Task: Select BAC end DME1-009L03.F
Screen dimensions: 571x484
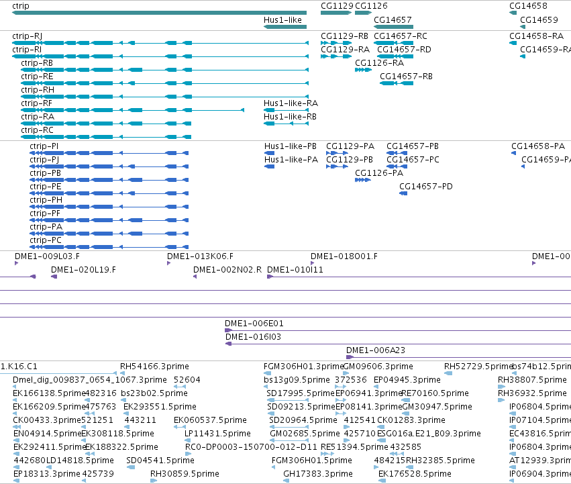Action: [x=47, y=256]
